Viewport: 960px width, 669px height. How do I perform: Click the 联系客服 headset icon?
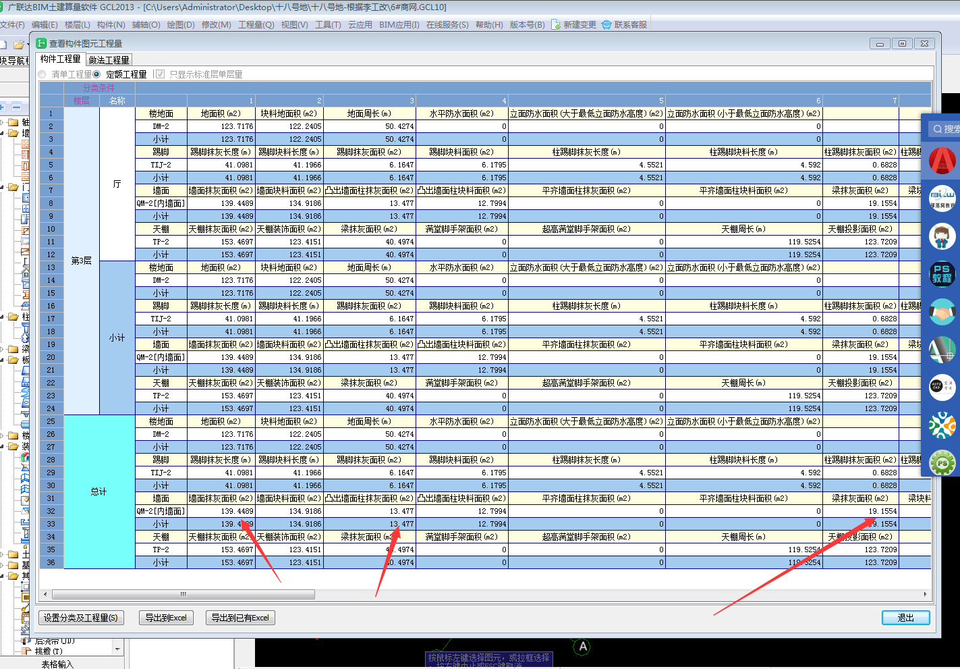(x=606, y=25)
